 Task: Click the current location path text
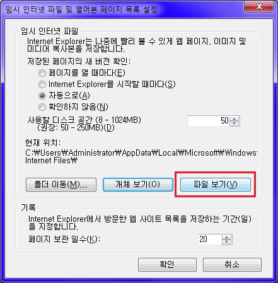coord(141,156)
